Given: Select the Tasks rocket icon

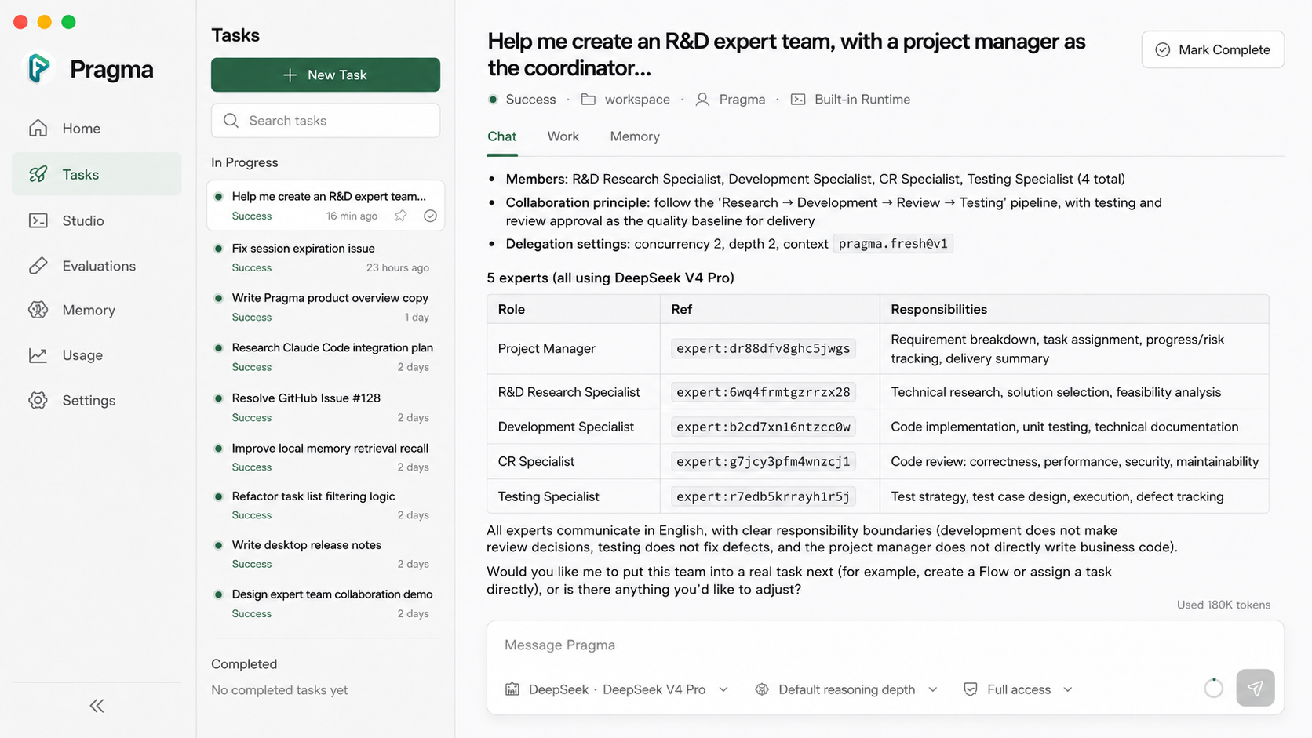Looking at the screenshot, I should (x=38, y=174).
